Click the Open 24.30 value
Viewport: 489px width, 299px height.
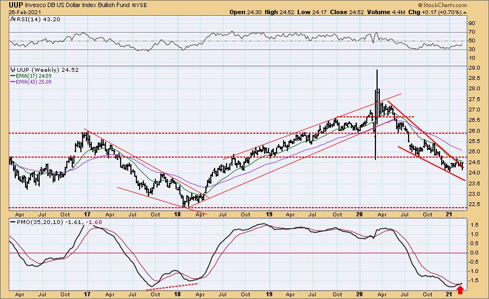246,12
